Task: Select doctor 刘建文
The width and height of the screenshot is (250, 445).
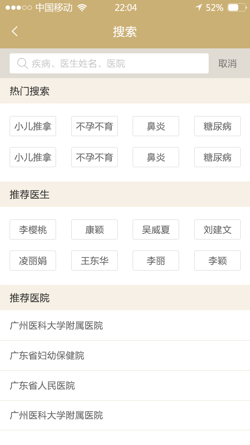Action: 217,230
